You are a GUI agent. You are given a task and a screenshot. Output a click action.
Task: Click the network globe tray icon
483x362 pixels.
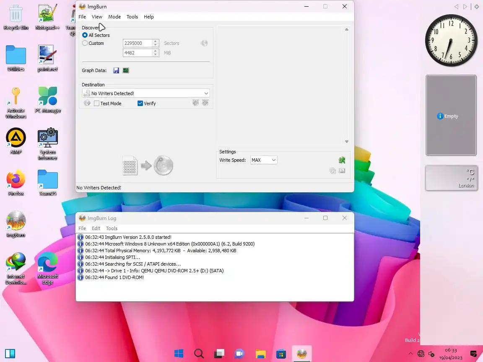tap(421, 354)
